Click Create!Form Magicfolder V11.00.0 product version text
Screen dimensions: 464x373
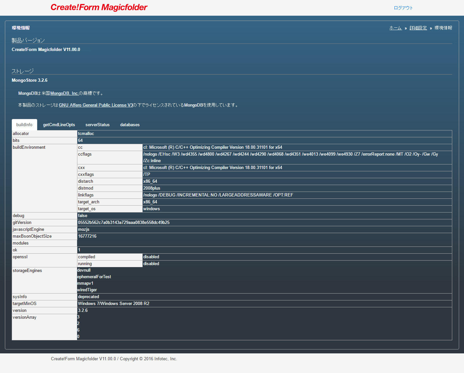coord(46,49)
